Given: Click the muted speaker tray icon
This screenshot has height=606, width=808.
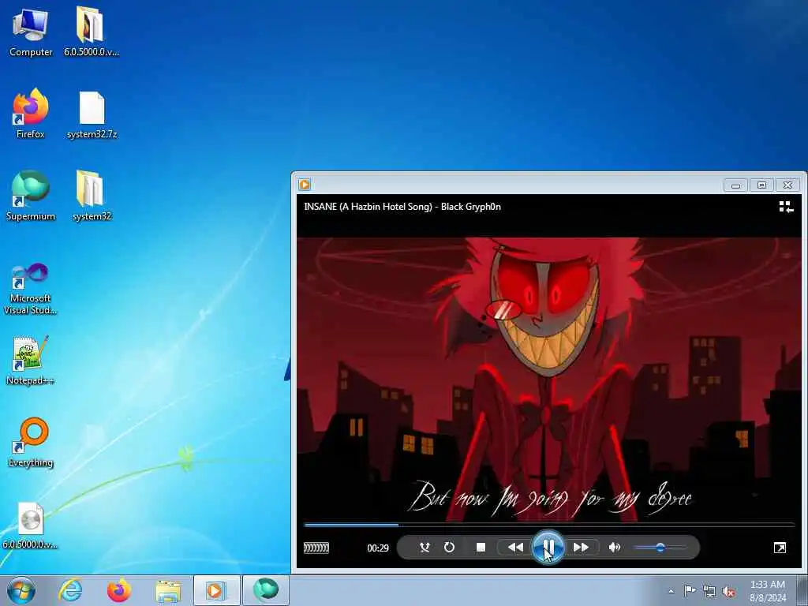Looking at the screenshot, I should 728,591.
